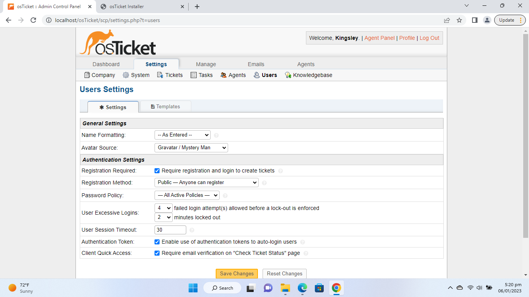Image resolution: width=529 pixels, height=297 pixels.
Task: Toggle authentication tokens auto-login checkbox
Action: (x=157, y=242)
